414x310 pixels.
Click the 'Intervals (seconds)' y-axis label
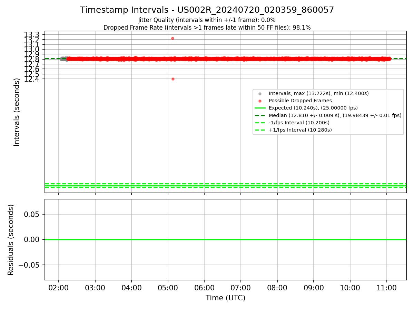click(x=17, y=112)
